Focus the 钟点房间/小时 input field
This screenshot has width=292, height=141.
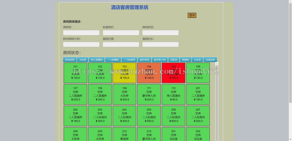[81, 45]
